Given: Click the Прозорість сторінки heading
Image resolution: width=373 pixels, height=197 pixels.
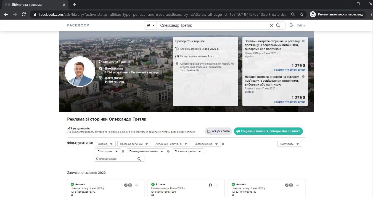Looking at the screenshot, I should click(x=190, y=41).
